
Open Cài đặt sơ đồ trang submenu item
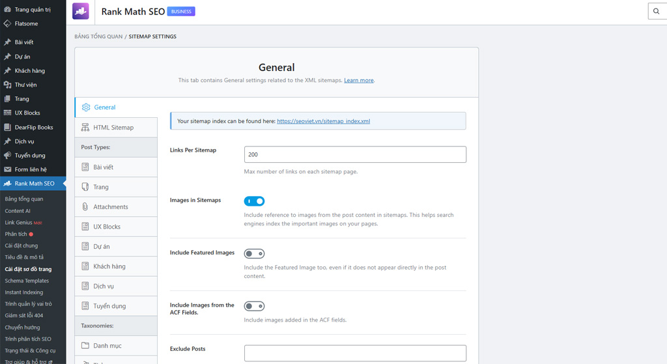click(x=28, y=269)
